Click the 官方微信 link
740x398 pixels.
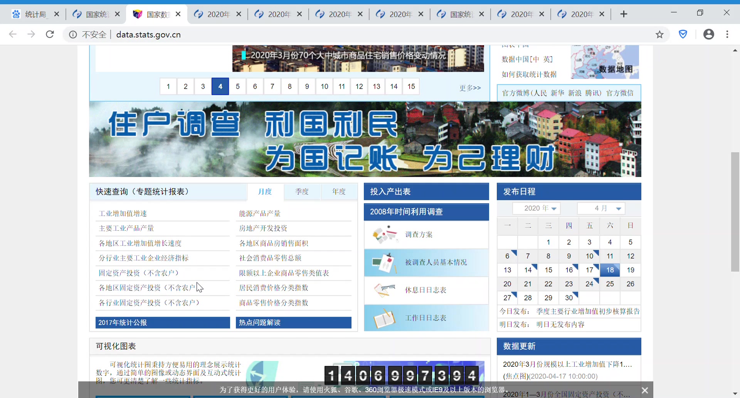tap(620, 93)
